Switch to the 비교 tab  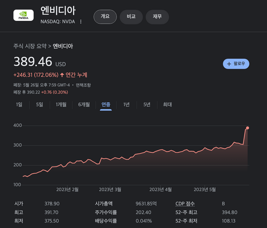tap(131, 17)
